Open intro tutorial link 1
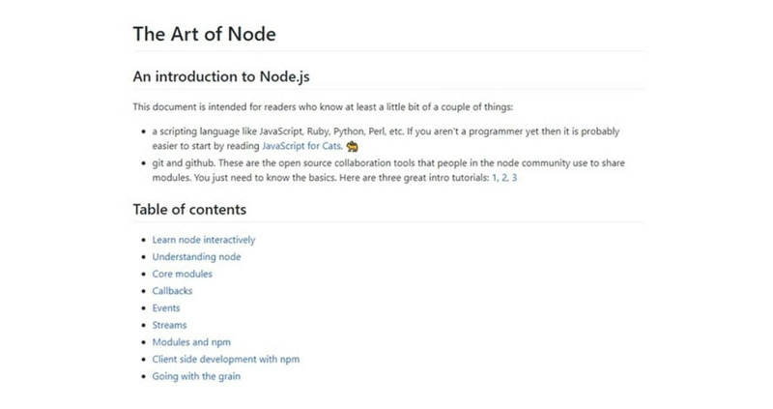This screenshot has height=409, width=773. point(495,178)
